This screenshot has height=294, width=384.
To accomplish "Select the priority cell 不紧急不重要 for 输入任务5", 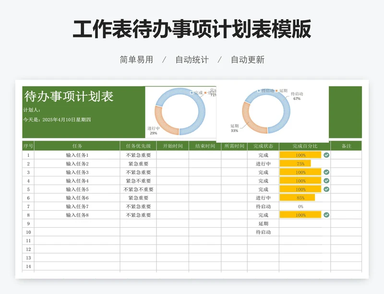I will [138, 189].
